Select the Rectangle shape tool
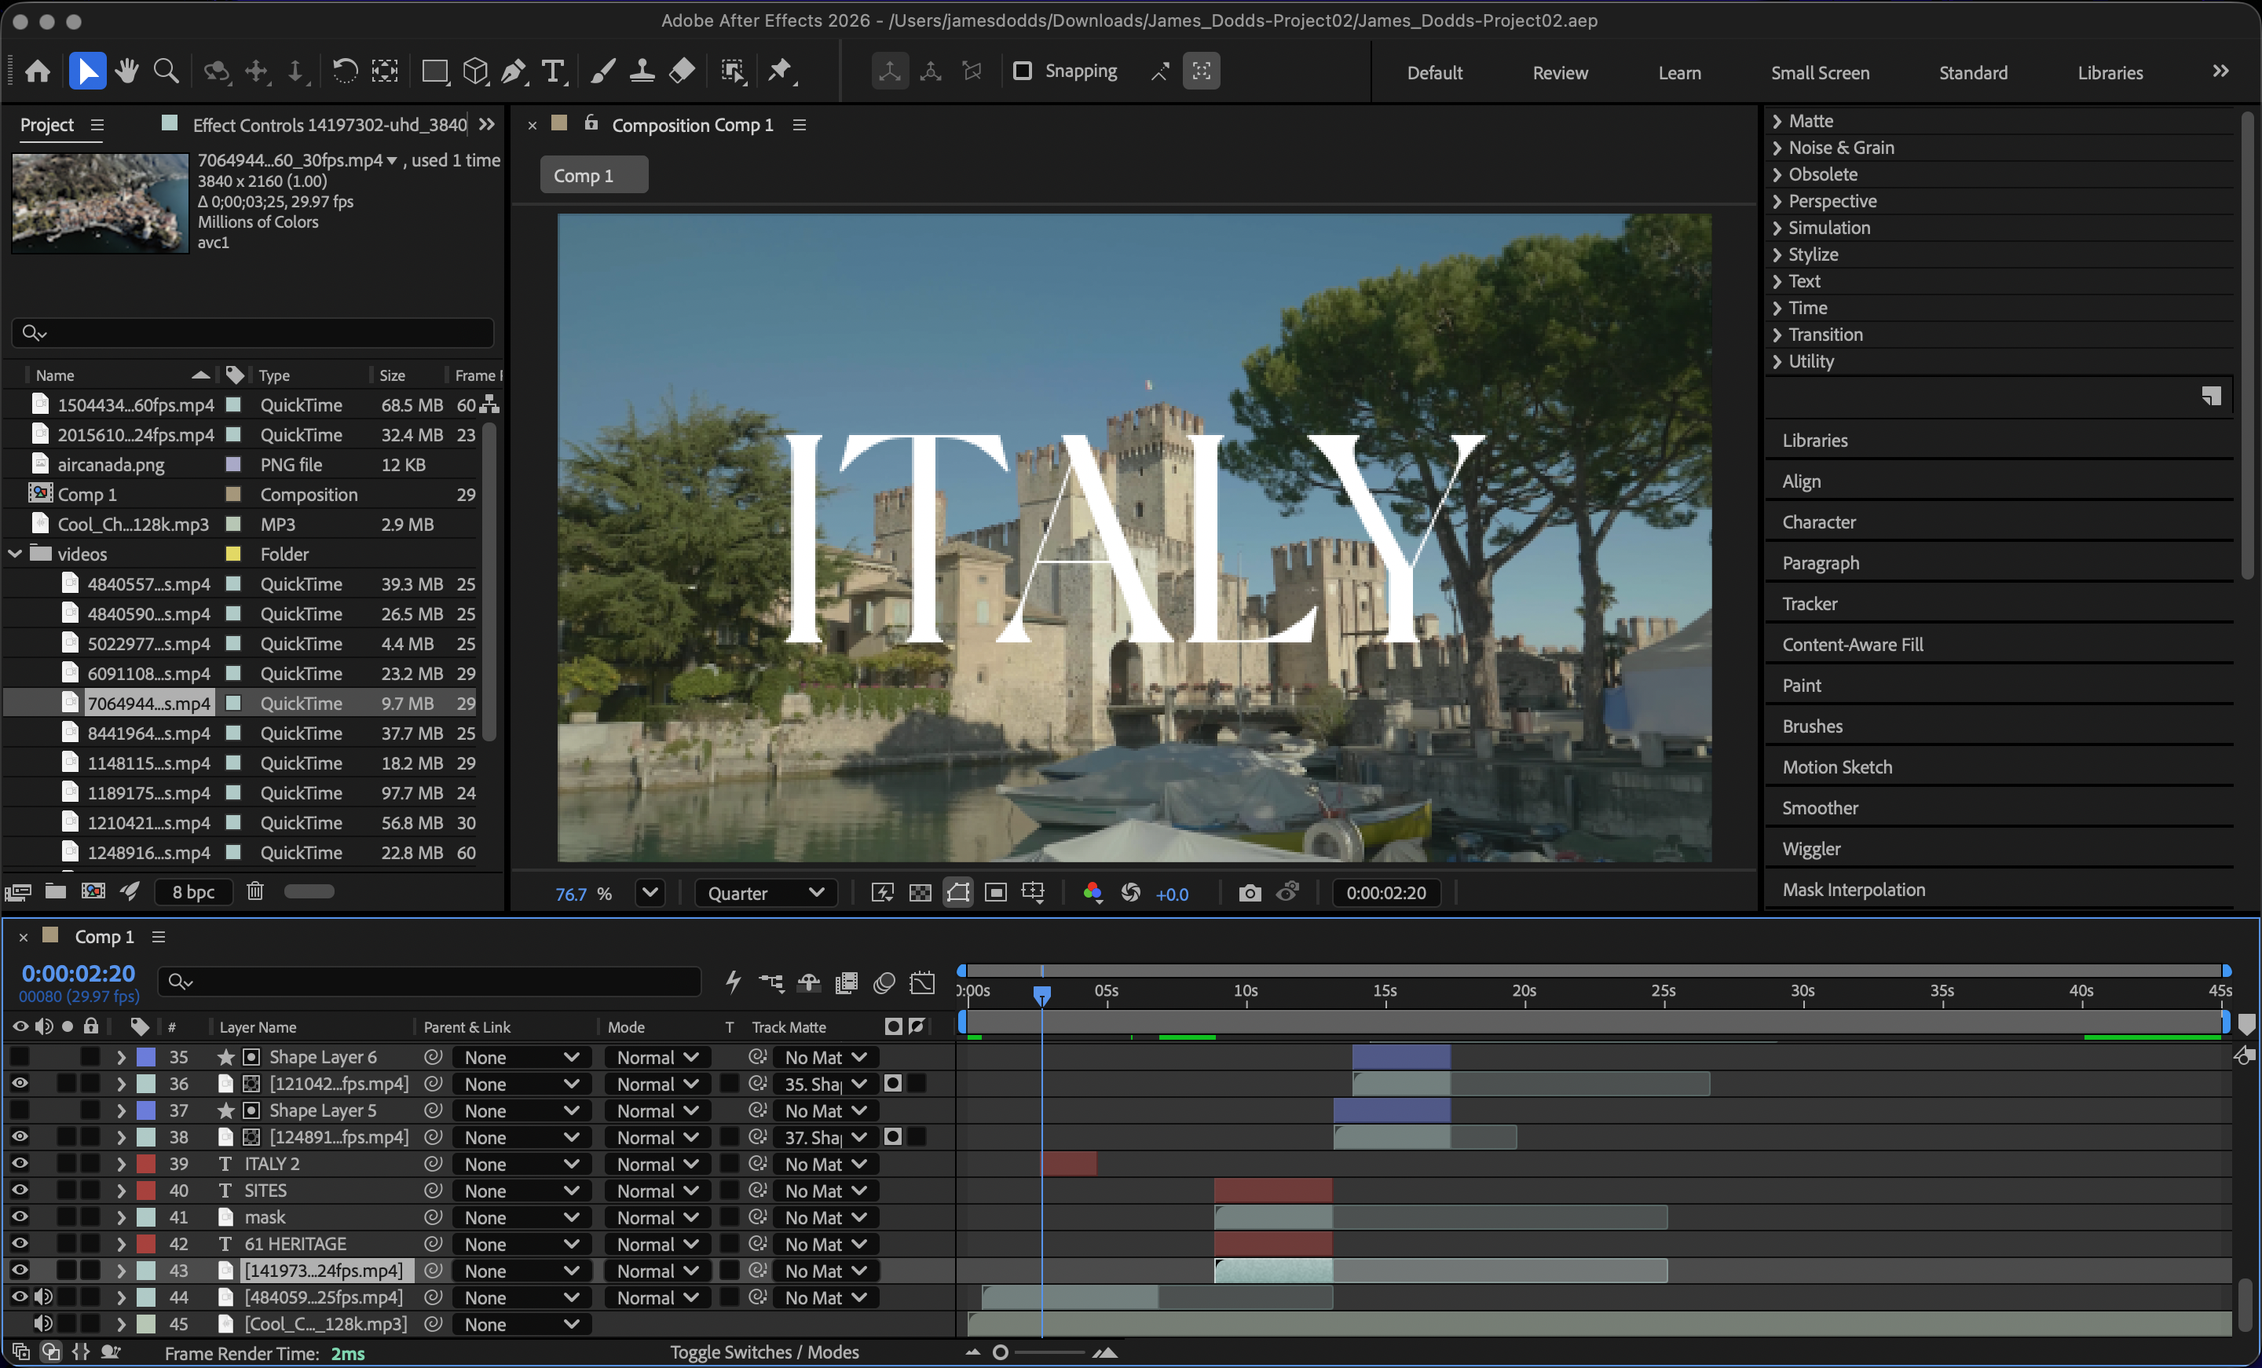 (435, 71)
